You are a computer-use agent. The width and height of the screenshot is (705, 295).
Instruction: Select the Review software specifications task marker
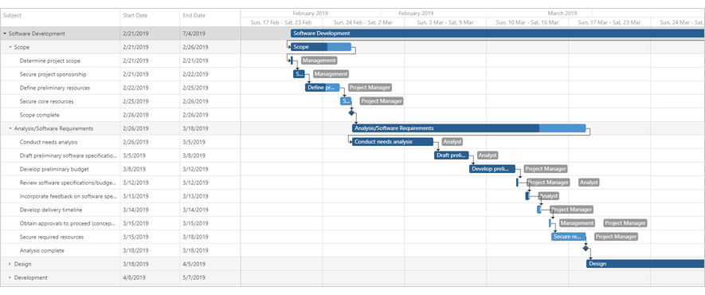[517, 183]
